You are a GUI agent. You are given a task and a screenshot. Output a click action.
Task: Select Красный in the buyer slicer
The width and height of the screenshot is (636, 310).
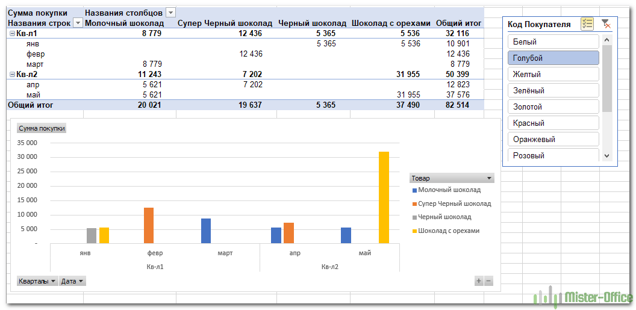tap(553, 123)
